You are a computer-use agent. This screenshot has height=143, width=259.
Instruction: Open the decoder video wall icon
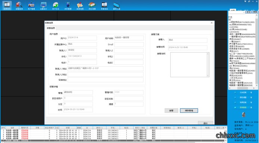point(117,6)
